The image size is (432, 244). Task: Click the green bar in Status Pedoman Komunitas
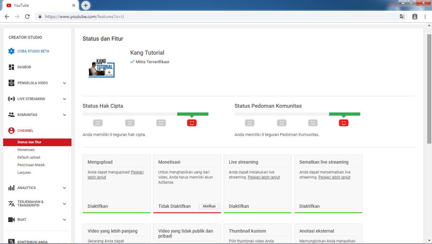click(x=345, y=114)
